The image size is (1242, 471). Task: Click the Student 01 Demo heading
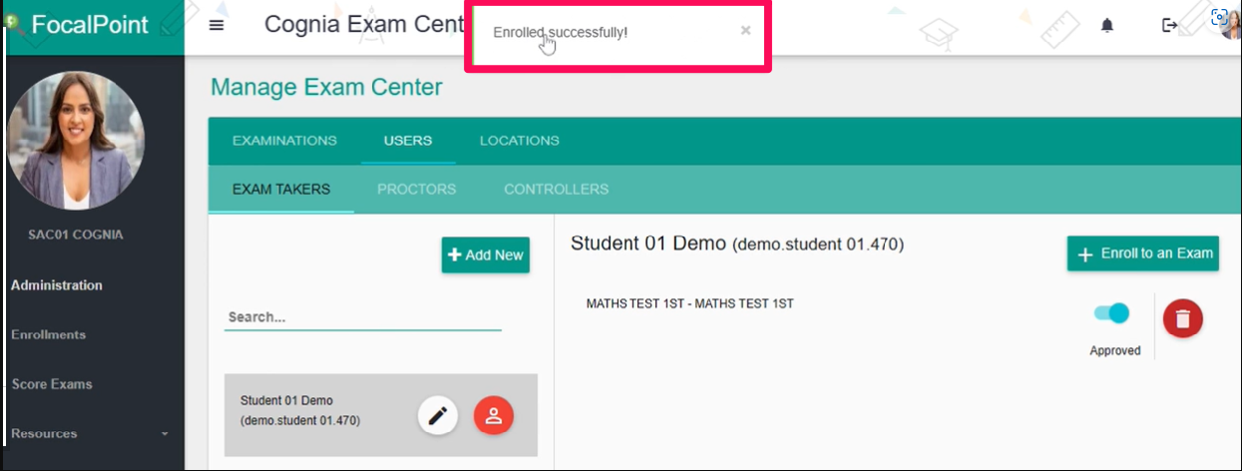pos(737,243)
